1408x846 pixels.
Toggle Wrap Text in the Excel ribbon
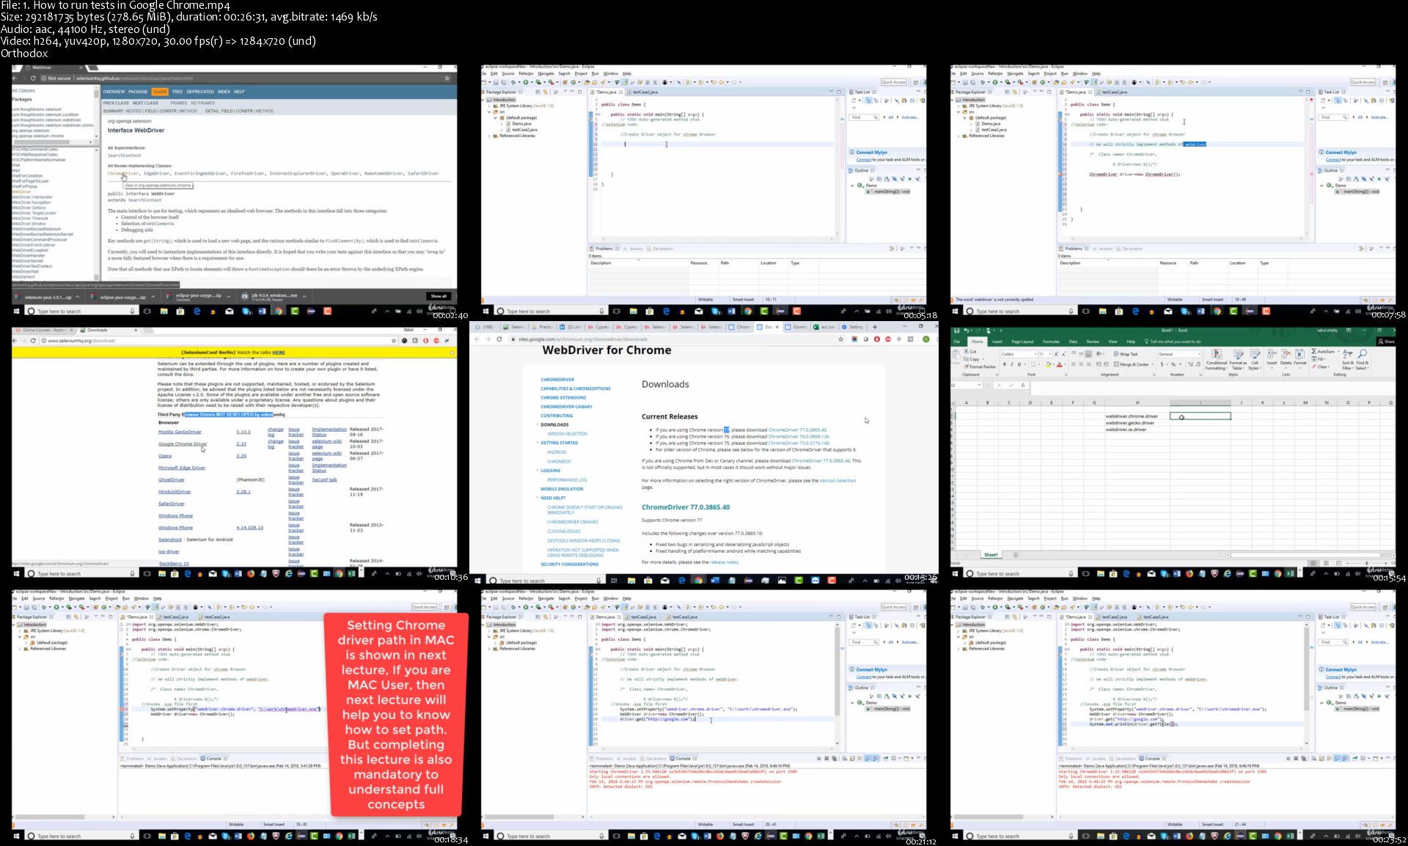coord(1125,354)
